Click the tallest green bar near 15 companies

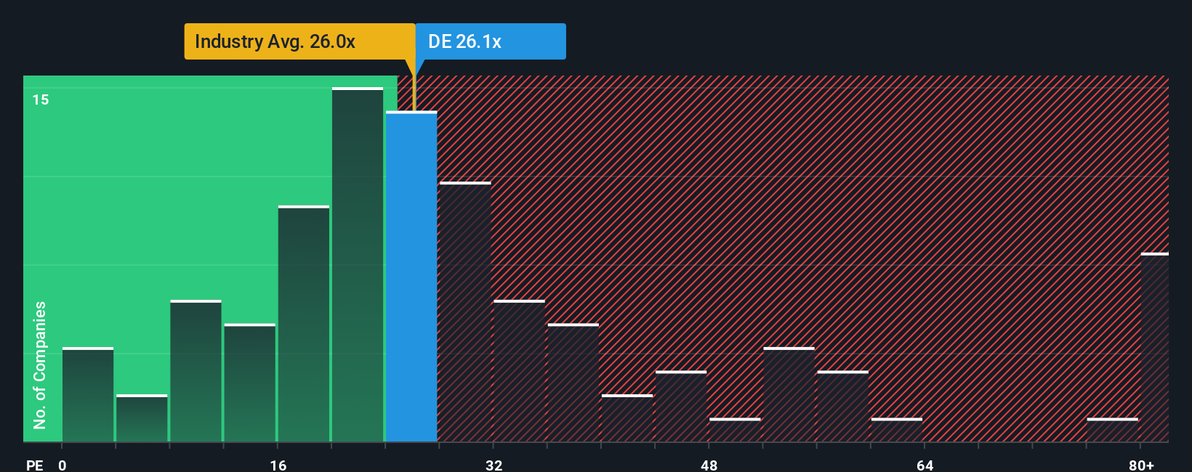pos(358,265)
